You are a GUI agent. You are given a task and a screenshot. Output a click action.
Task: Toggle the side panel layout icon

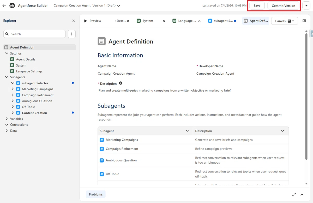[304, 21]
